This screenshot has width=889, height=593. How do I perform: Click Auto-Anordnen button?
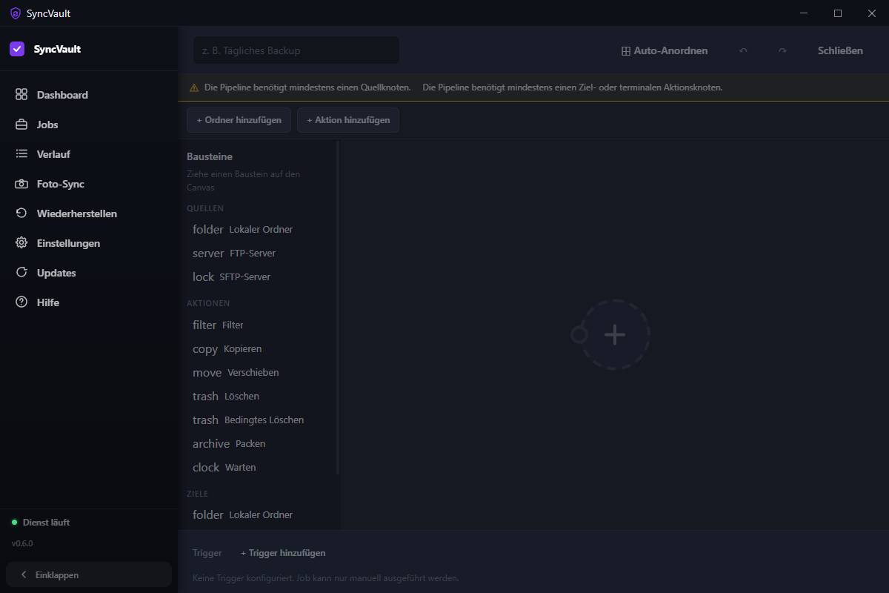click(665, 50)
